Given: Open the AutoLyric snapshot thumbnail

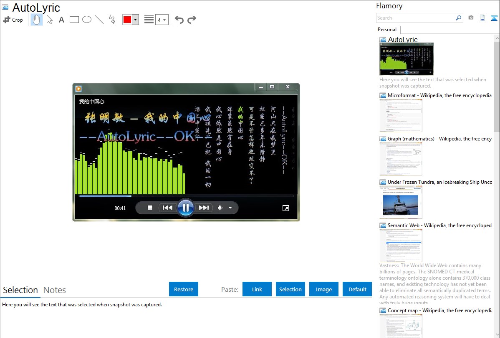Looking at the screenshot, I should (x=406, y=59).
